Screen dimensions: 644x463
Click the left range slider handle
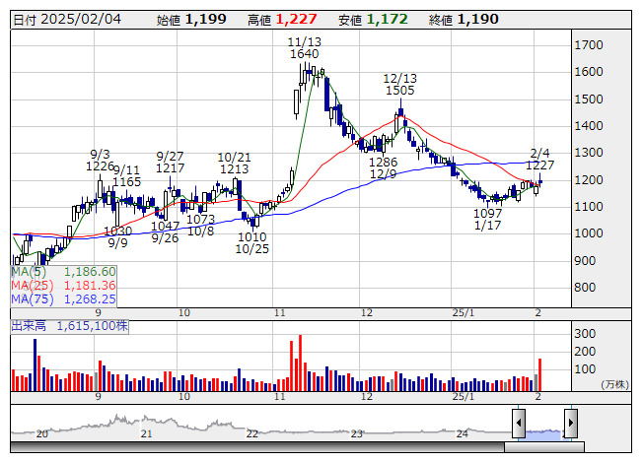[519, 423]
